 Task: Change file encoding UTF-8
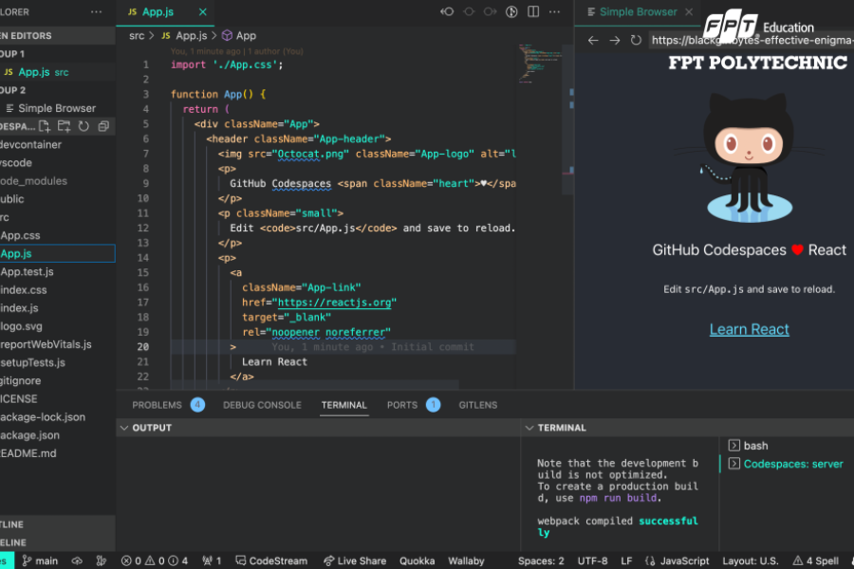(x=592, y=560)
